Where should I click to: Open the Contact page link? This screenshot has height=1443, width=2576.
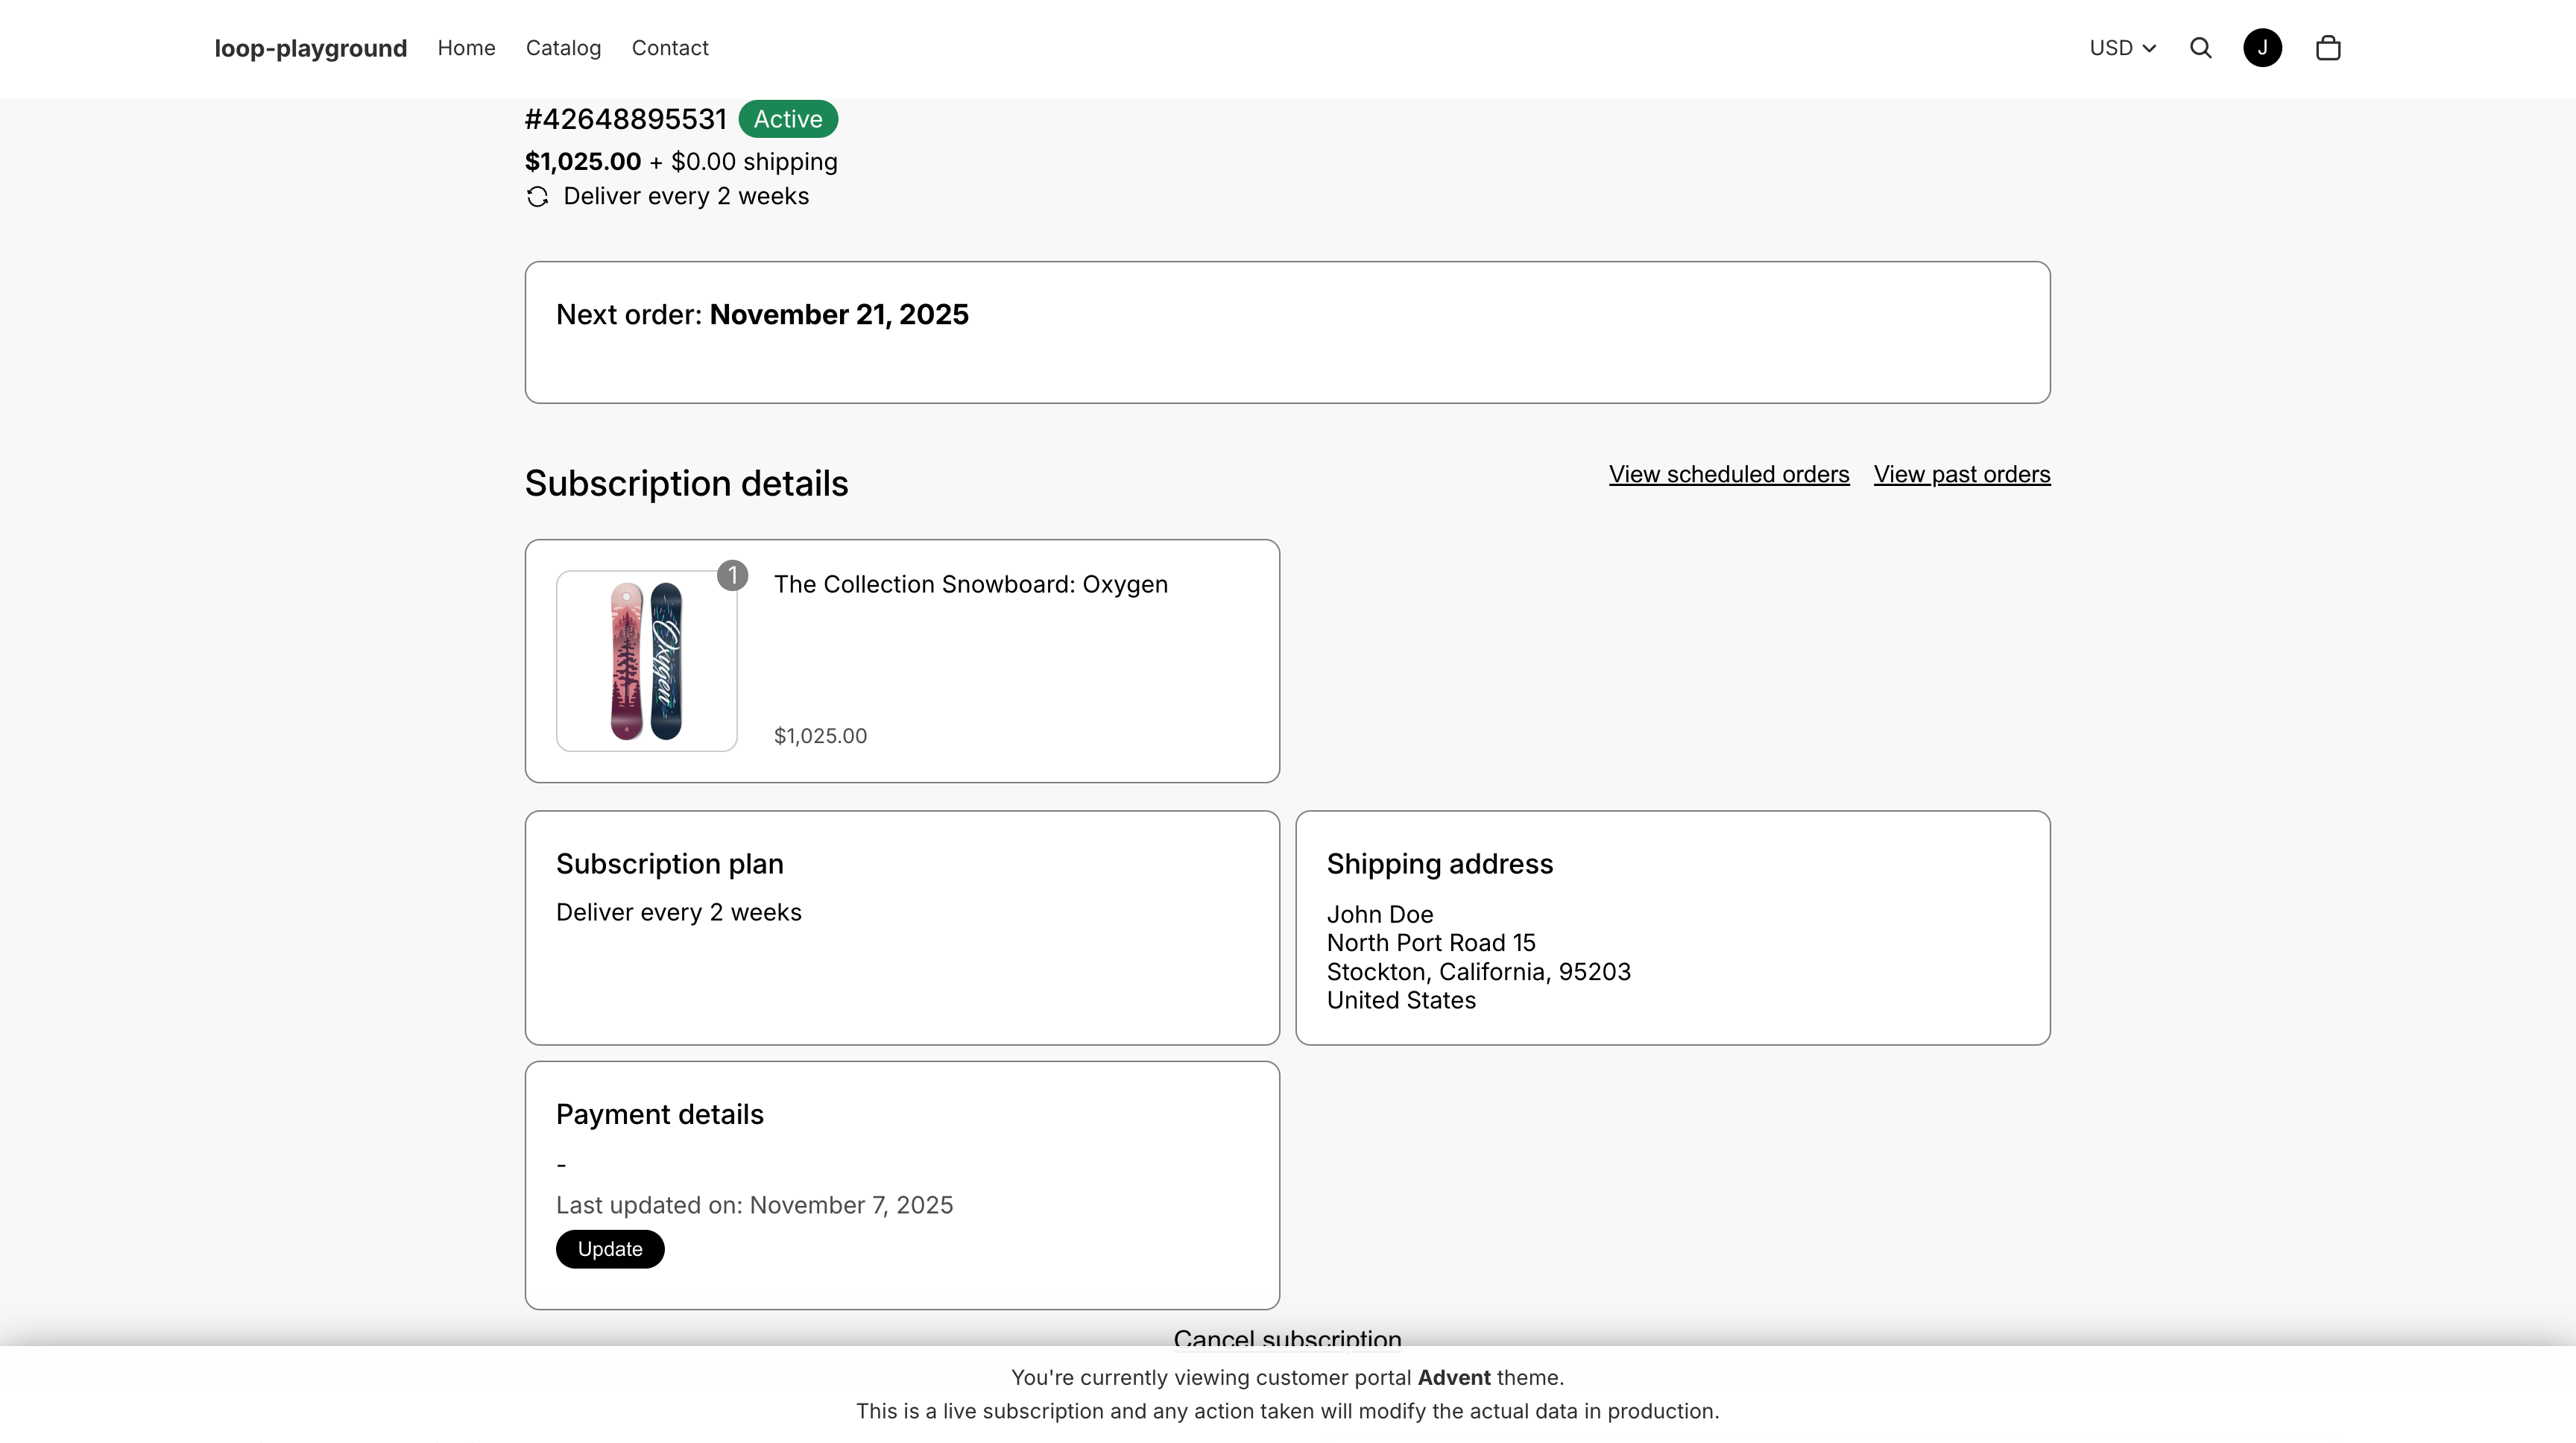[x=670, y=48]
